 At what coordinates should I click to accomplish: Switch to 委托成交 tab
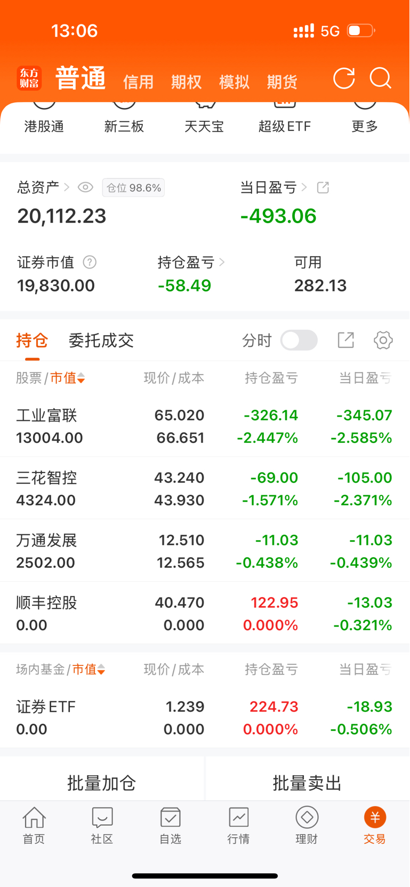coord(101,340)
